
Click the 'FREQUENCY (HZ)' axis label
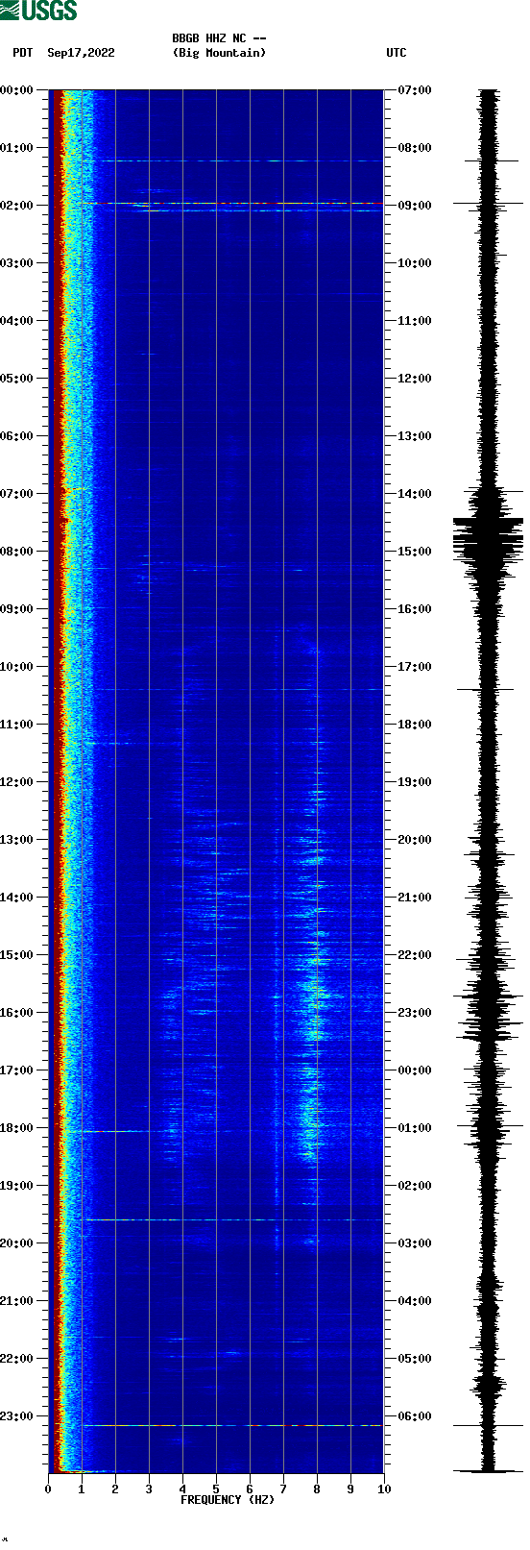pos(228,1500)
